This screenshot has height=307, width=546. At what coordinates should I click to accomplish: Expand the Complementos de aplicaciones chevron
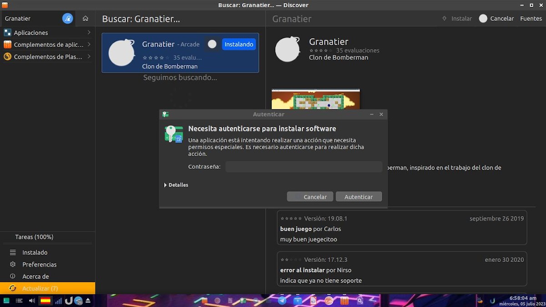click(x=89, y=45)
